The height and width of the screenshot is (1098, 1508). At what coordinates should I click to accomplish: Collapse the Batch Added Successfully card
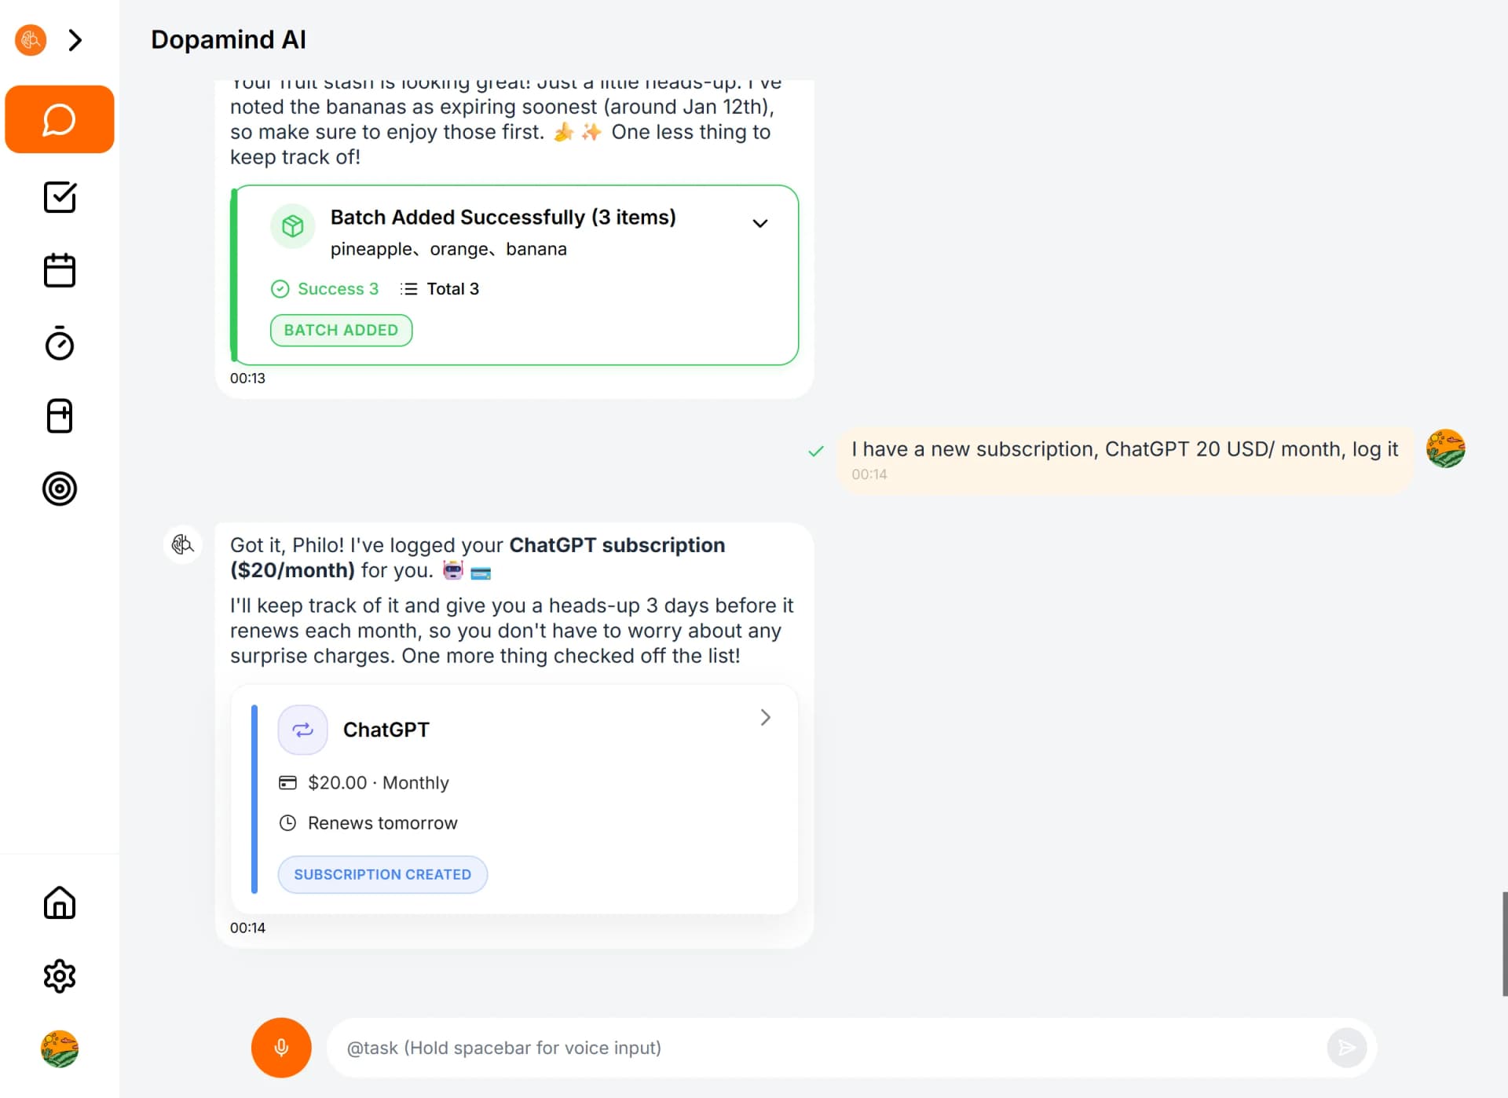tap(759, 223)
